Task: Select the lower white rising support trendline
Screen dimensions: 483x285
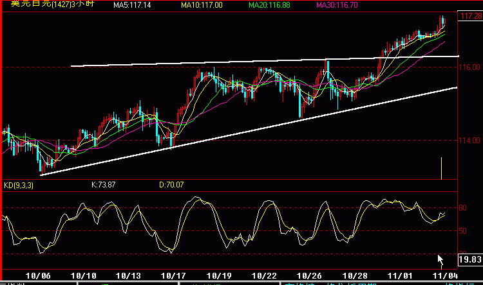Action: pyautogui.click(x=249, y=132)
